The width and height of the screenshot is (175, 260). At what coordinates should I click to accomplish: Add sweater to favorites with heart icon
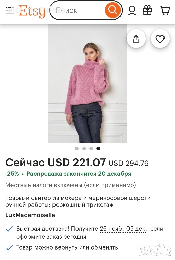click(160, 39)
